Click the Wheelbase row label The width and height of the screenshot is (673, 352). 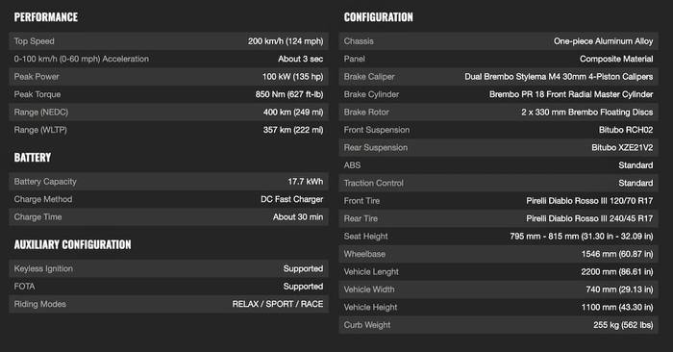364,254
